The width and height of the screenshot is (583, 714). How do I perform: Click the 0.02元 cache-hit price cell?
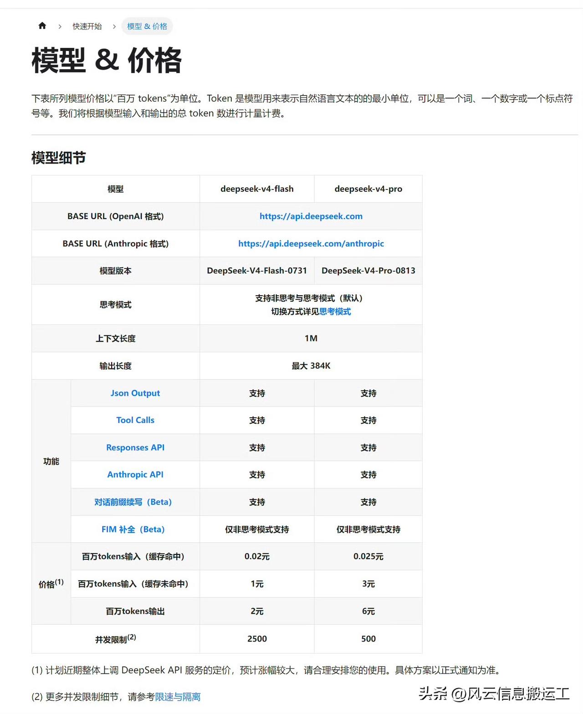[x=257, y=556]
